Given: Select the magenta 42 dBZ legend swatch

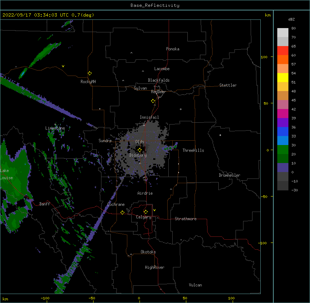Looking at the screenshot, I should coord(283,113).
